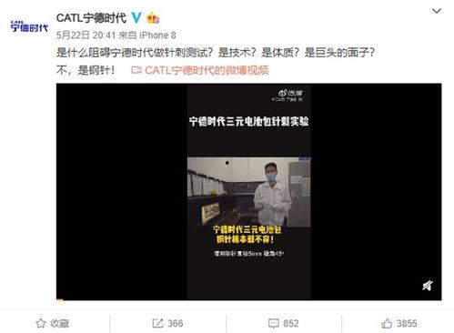
Task: Open the post options chevron menu
Action: pyautogui.click(x=437, y=11)
